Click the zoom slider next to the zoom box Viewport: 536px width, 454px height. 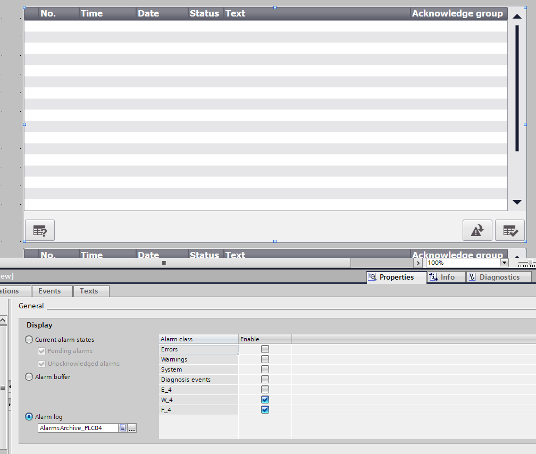530,263
